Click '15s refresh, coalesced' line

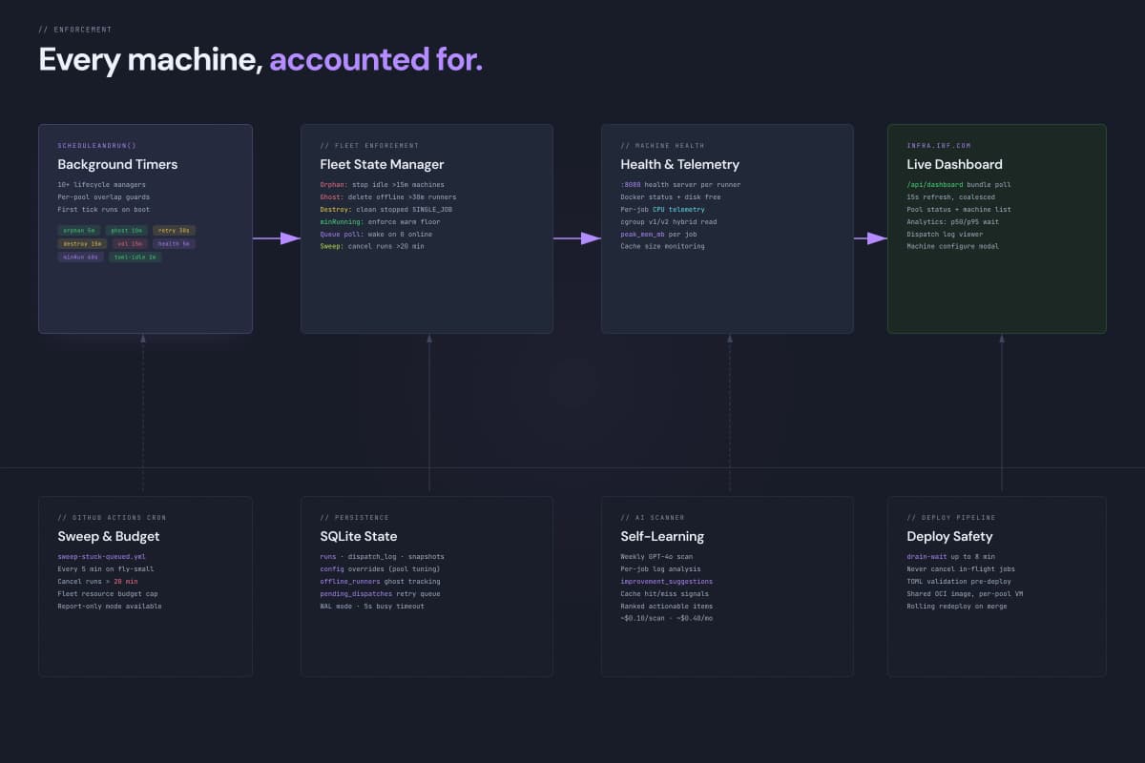[951, 196]
